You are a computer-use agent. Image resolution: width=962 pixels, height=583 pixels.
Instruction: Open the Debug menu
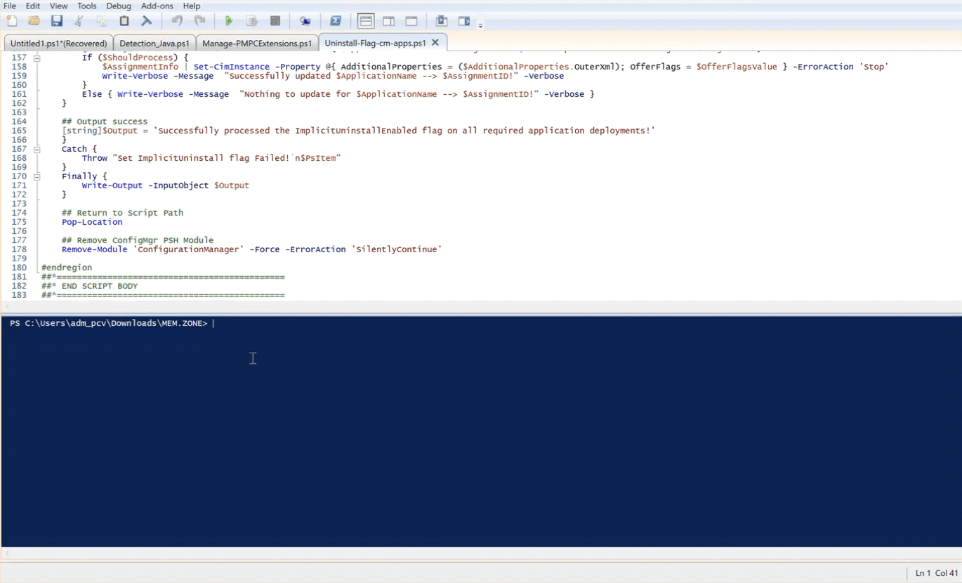tap(118, 6)
